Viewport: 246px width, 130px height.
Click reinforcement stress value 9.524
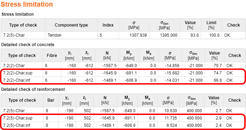click(x=171, y=125)
